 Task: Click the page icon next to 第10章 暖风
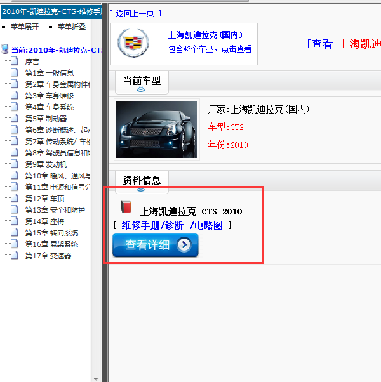(x=15, y=175)
